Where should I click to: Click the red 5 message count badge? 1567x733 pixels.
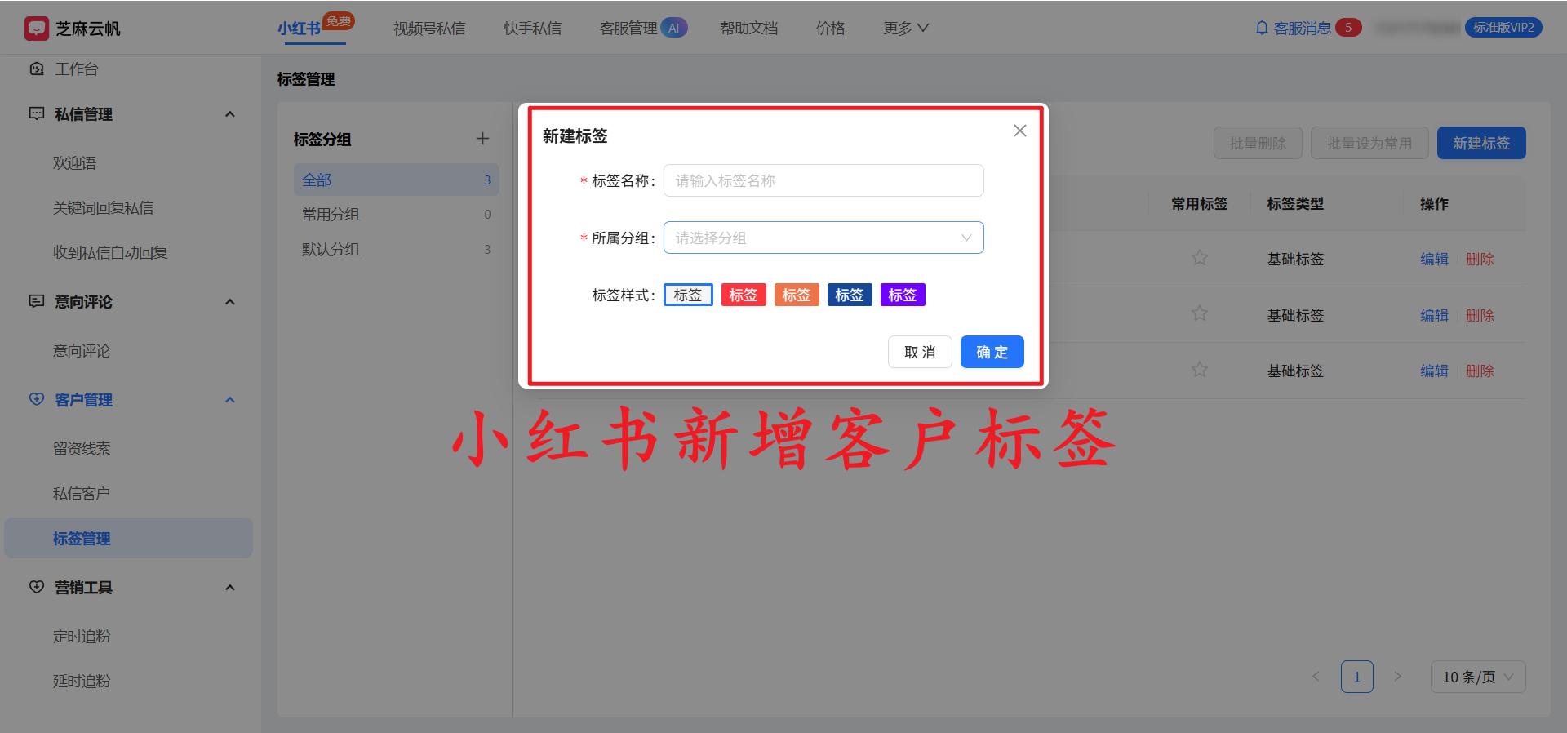[1348, 28]
